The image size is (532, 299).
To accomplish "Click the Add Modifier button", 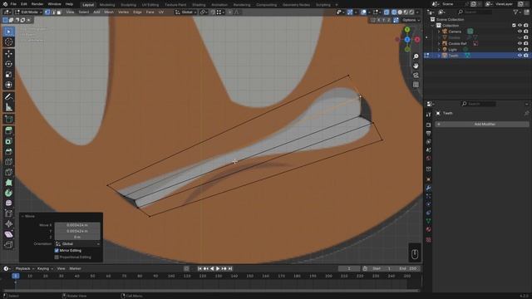I will [482, 125].
